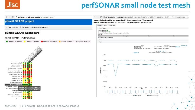Collapse the Current Results section
The image size is (195, 110).
tap(143, 28)
